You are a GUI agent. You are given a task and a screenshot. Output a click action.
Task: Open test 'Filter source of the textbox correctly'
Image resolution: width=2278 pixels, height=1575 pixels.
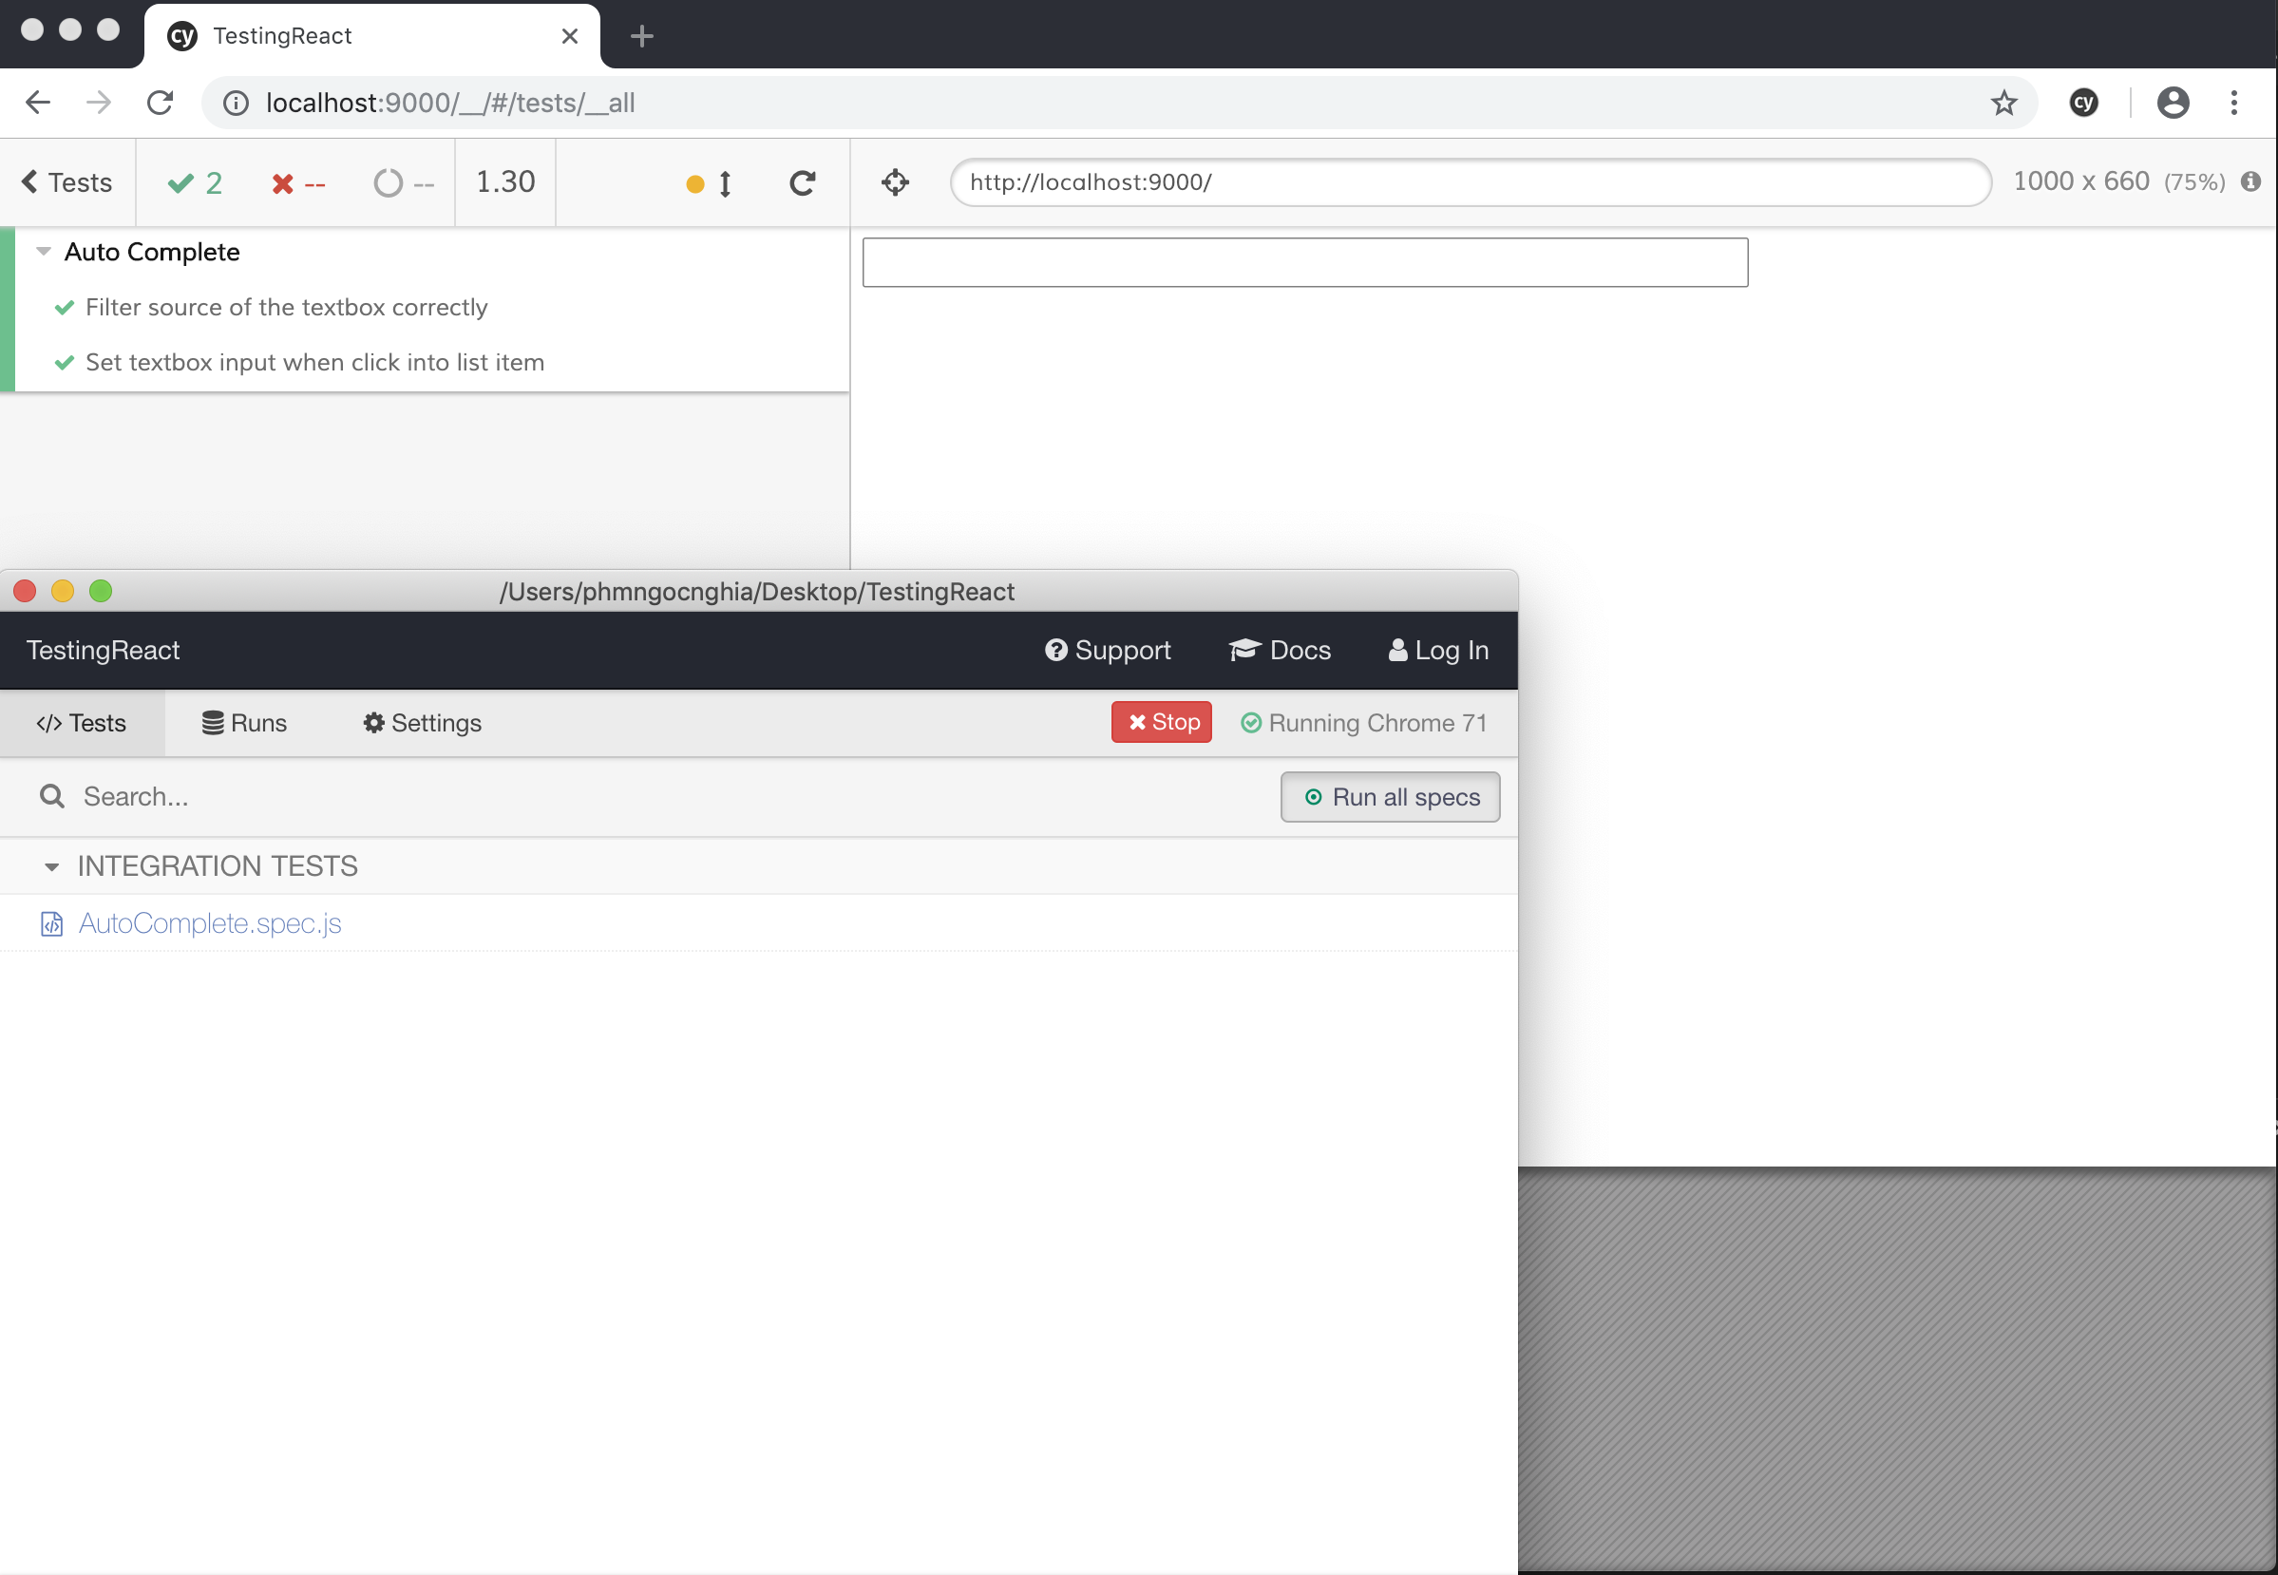(x=286, y=308)
